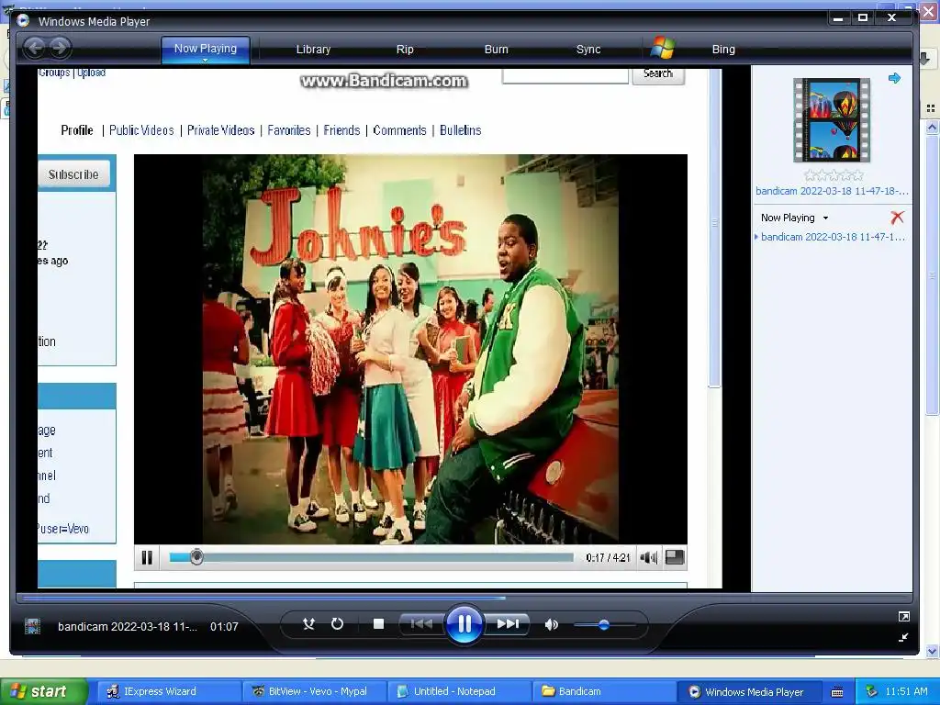The height and width of the screenshot is (705, 940).
Task: Open the Comments link
Action: coord(400,130)
